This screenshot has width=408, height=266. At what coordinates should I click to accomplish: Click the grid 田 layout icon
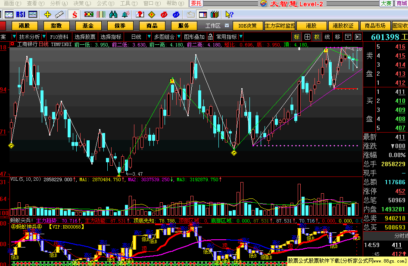coord(307,37)
